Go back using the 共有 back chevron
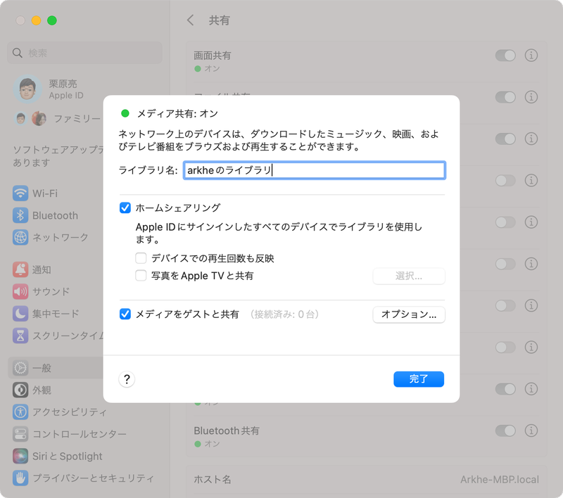 pos(190,20)
